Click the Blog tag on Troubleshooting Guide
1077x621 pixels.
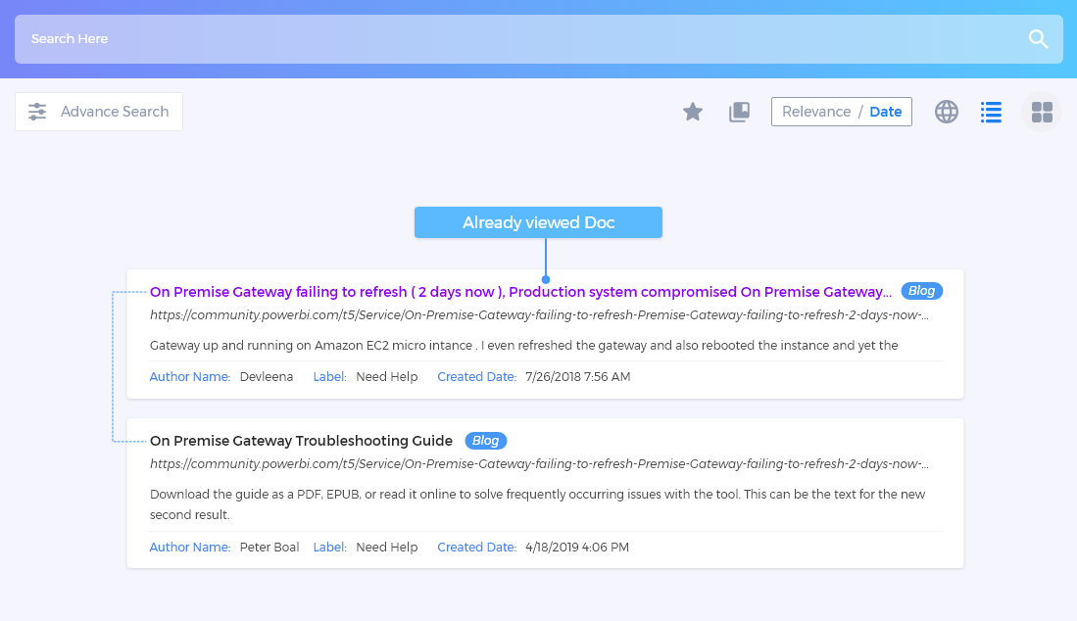(485, 441)
